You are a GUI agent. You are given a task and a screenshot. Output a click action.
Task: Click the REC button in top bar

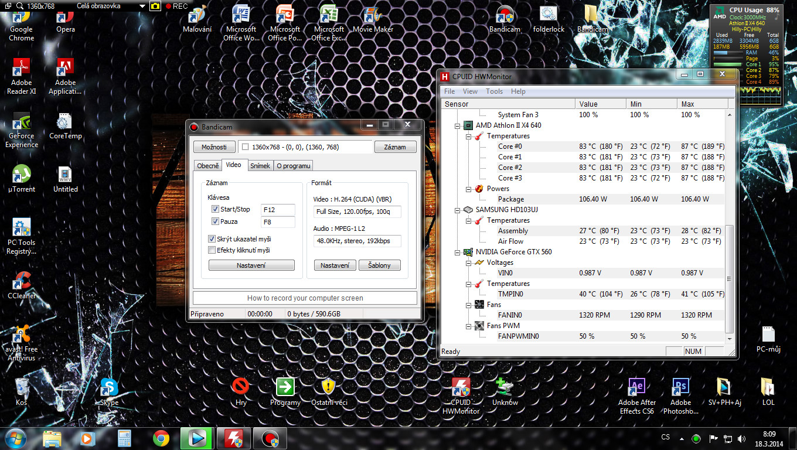(176, 6)
